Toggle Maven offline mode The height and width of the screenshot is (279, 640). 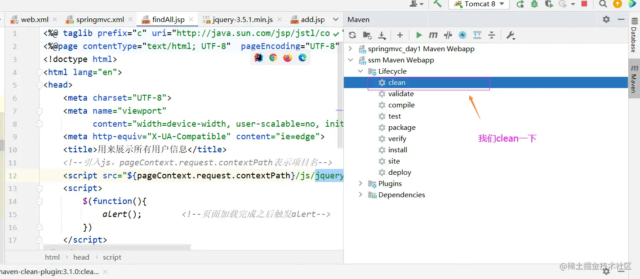448,35
